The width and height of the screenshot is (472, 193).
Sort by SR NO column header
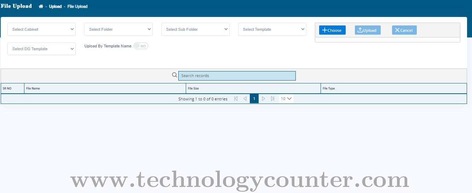12,88
